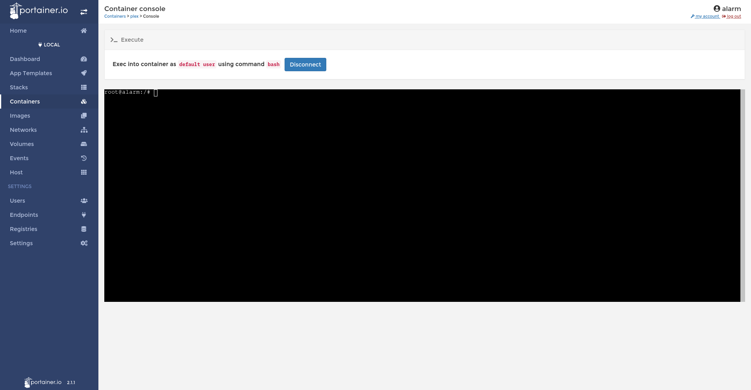This screenshot has width=751, height=390.
Task: Open the Home menu item
Action: pyautogui.click(x=49, y=31)
